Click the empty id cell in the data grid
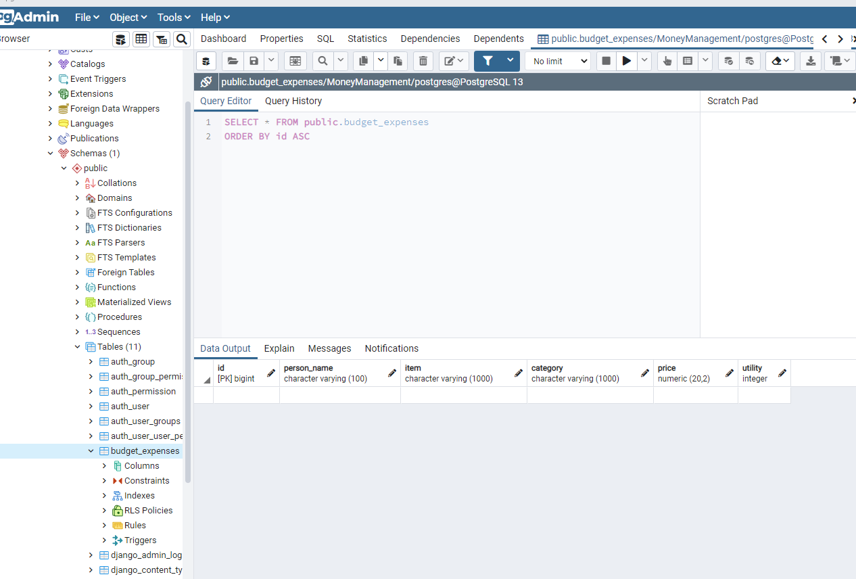 coord(246,395)
